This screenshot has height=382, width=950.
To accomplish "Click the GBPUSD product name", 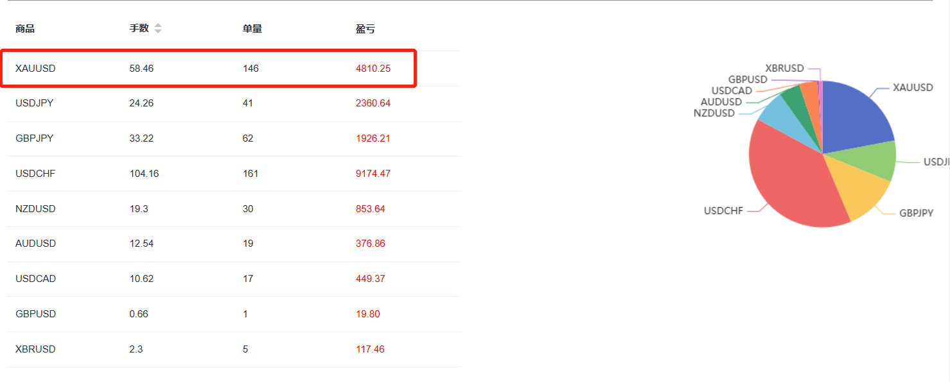I will click(36, 314).
